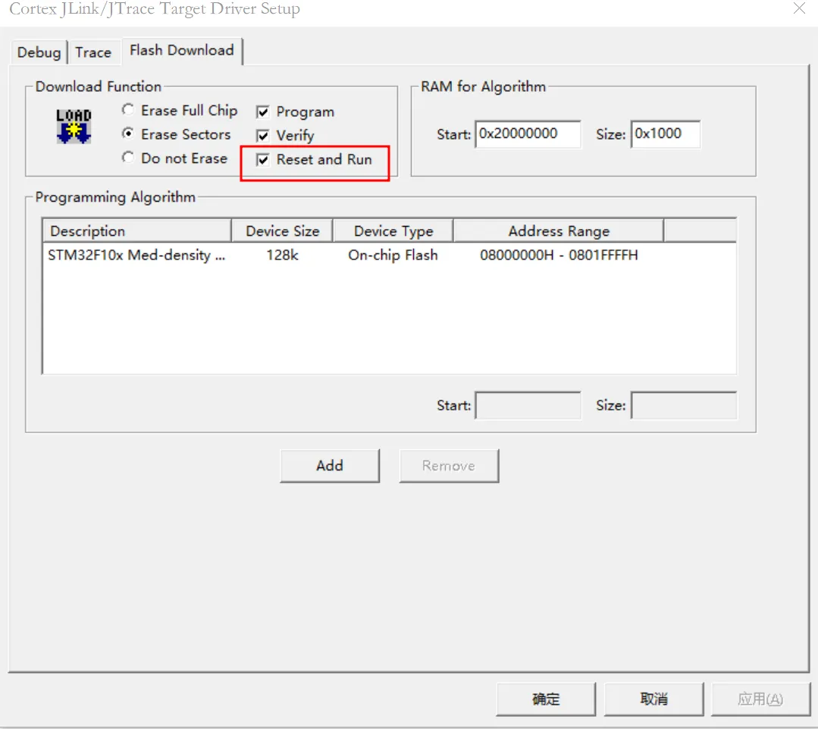Select Erase Full Chip option
The image size is (818, 729).
(180, 111)
